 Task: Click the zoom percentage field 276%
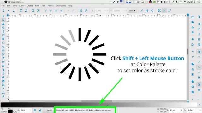[x=173, y=110]
